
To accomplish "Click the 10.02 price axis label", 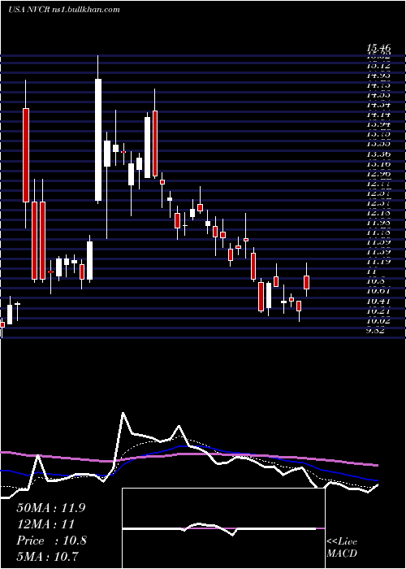I will pyautogui.click(x=378, y=321).
